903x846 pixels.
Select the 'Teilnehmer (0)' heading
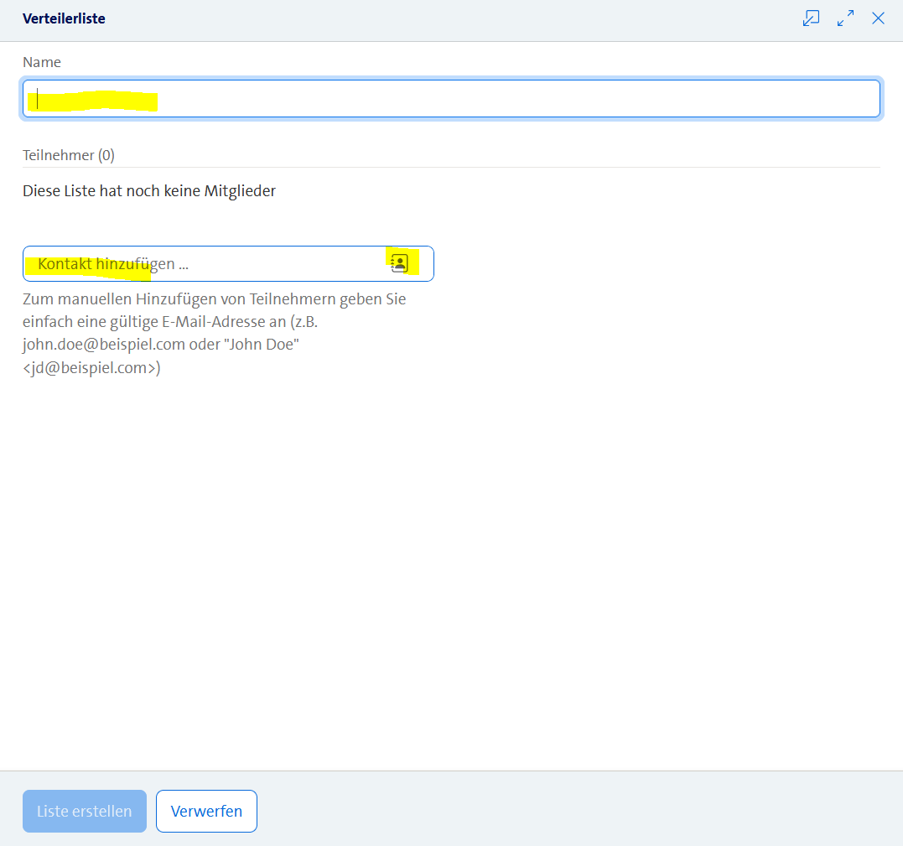(69, 155)
